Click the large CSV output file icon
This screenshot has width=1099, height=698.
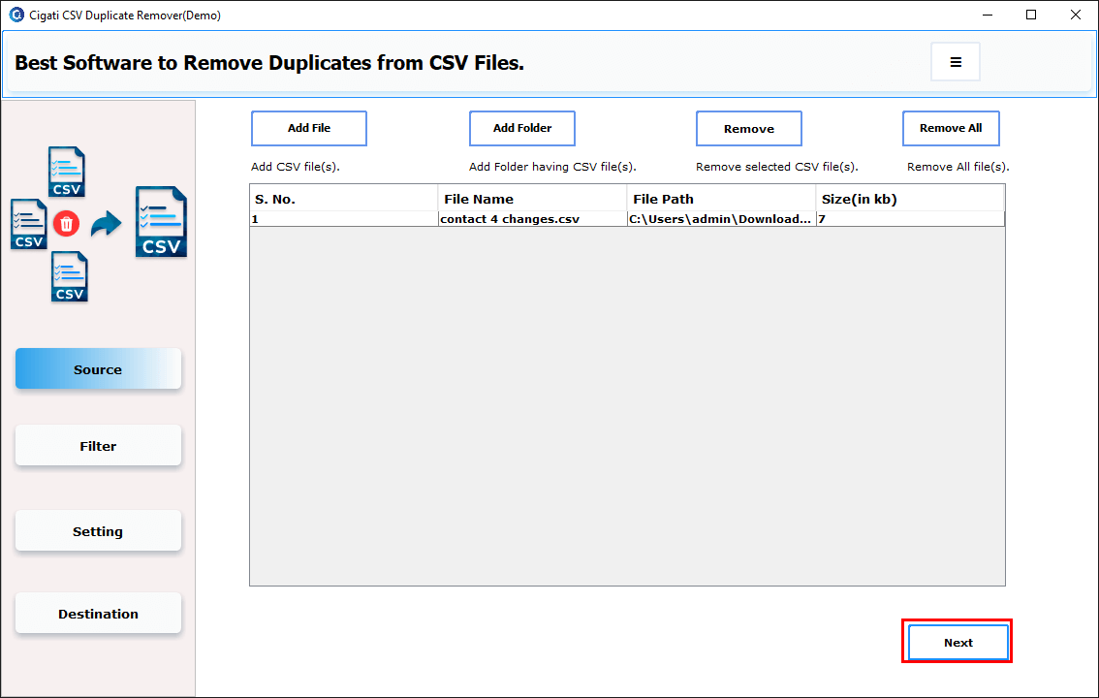pyautogui.click(x=161, y=222)
